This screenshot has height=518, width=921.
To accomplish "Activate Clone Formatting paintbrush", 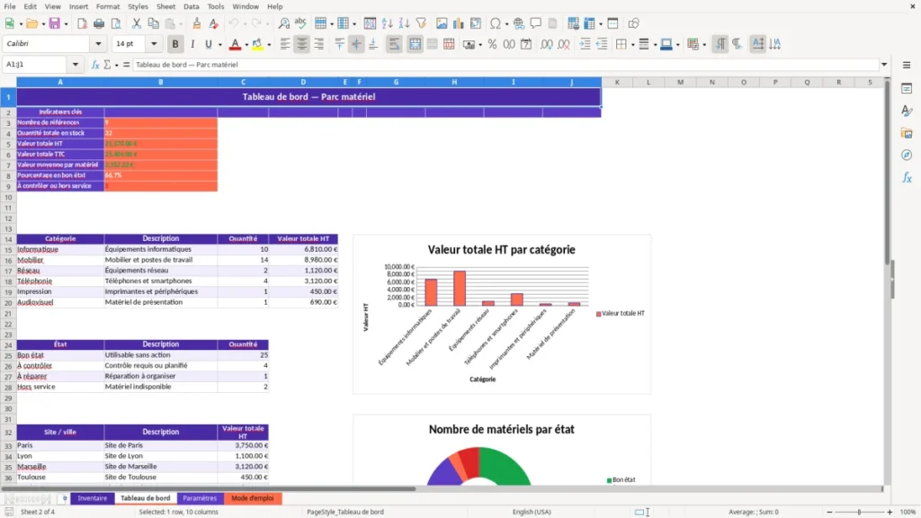I will pos(197,23).
